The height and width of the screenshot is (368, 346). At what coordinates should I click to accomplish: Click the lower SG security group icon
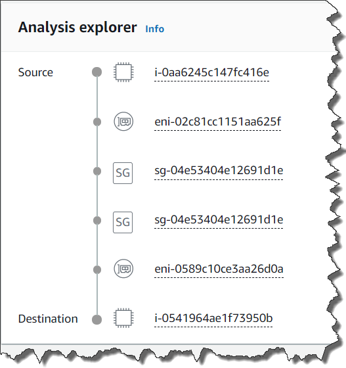click(123, 222)
